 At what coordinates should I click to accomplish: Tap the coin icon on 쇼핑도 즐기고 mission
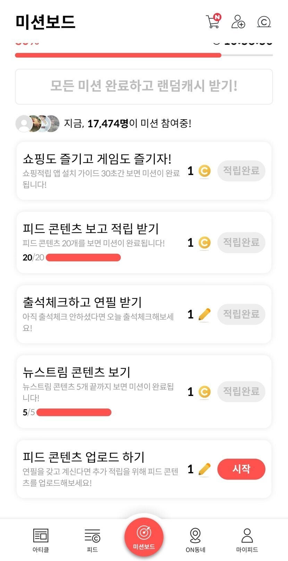pos(204,171)
